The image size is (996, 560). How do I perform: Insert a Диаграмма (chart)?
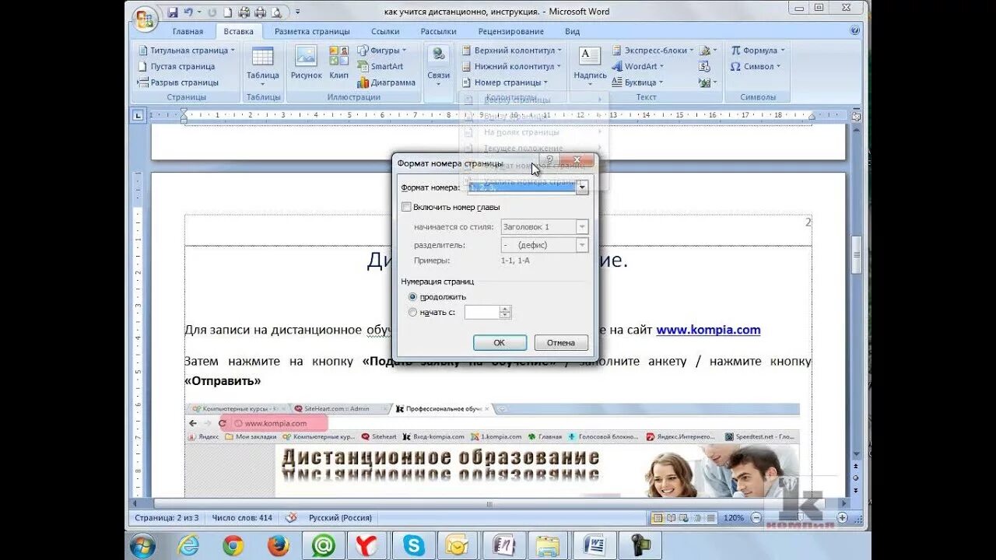tap(386, 82)
